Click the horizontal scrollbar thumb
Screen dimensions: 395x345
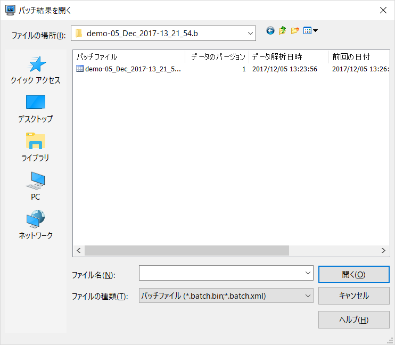pyautogui.click(x=187, y=250)
